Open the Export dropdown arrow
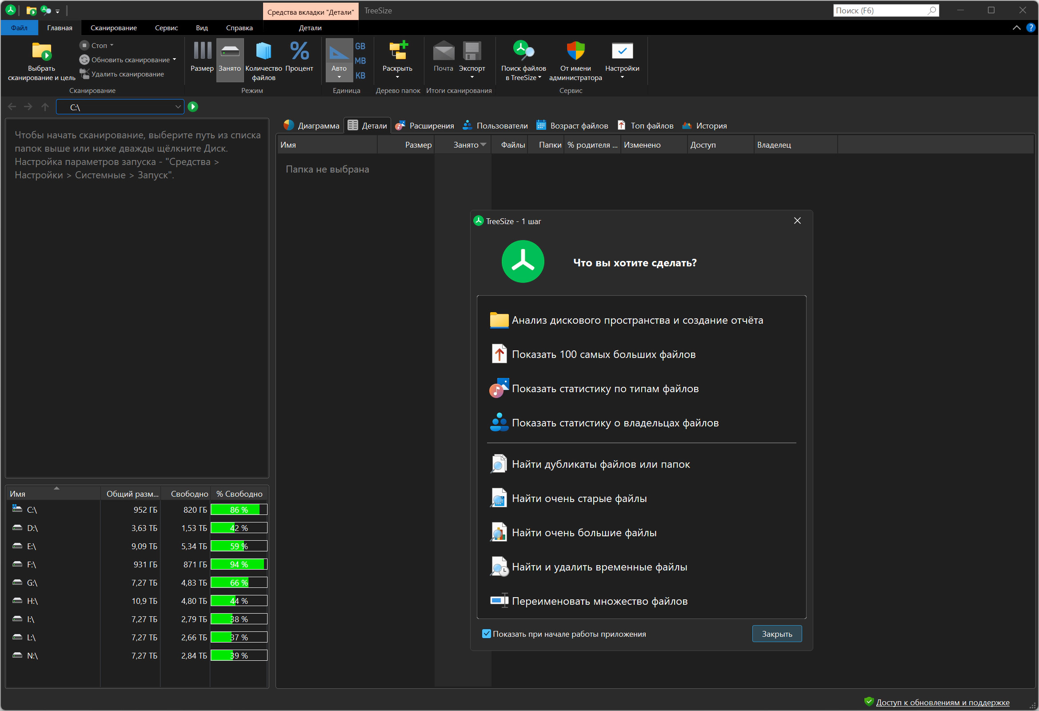 (472, 77)
